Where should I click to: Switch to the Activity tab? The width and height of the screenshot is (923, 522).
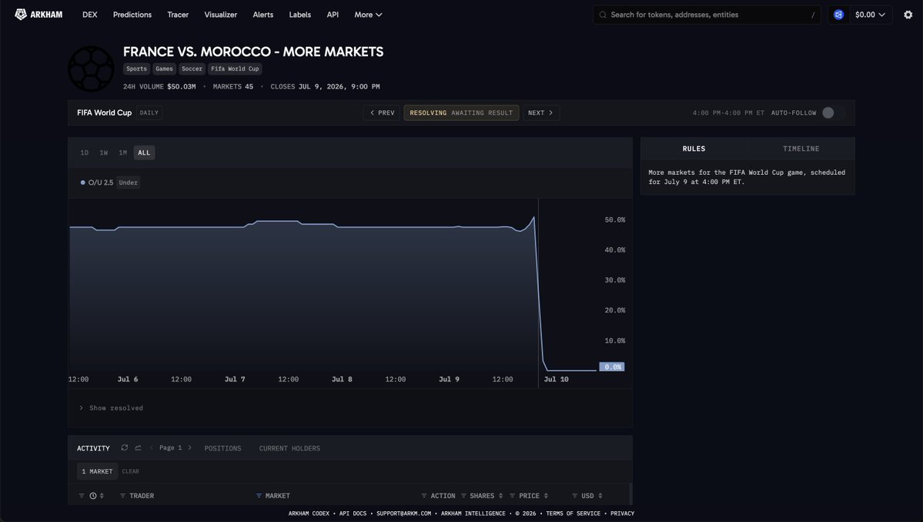coord(93,448)
